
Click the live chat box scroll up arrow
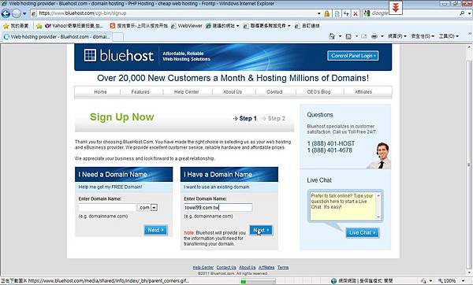tap(378, 195)
